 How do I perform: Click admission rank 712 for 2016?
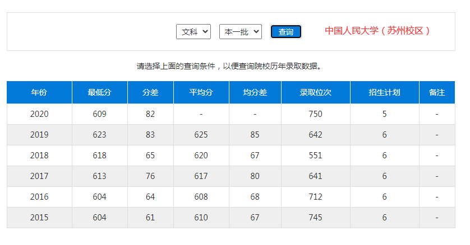(315, 197)
